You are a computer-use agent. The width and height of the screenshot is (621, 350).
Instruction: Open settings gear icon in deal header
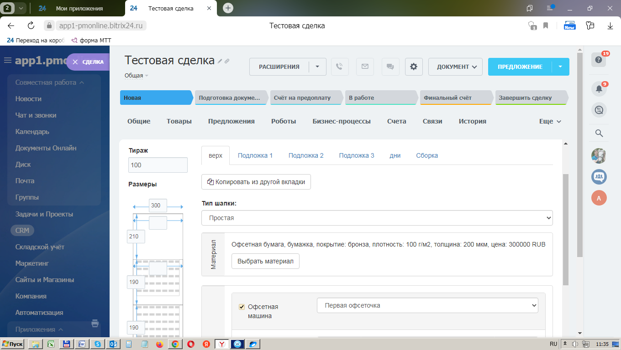(x=414, y=67)
